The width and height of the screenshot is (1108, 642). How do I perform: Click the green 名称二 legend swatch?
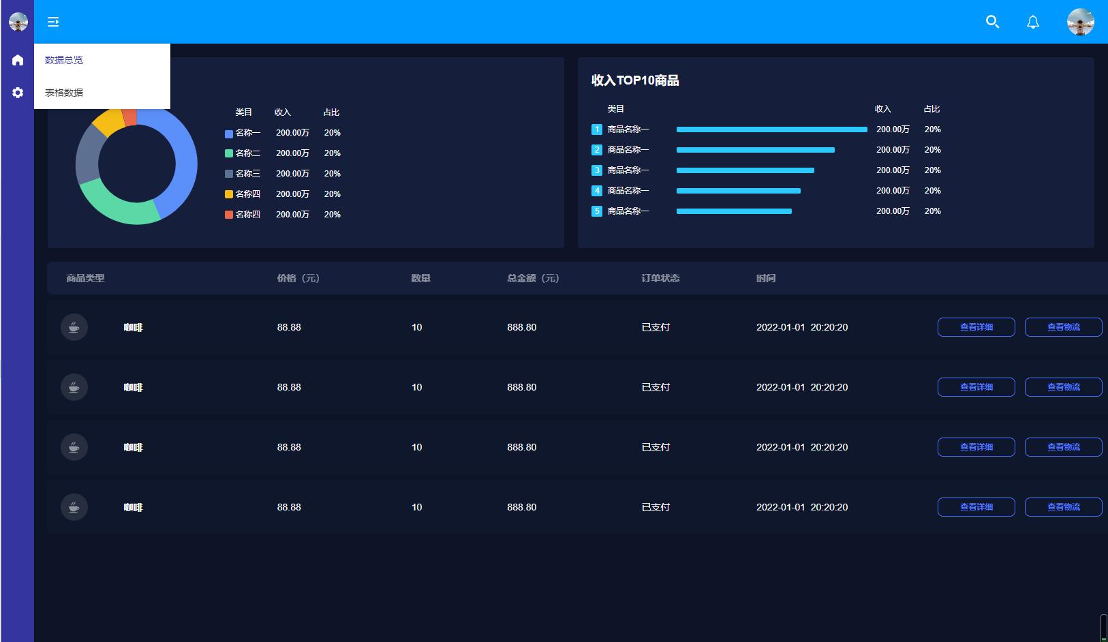pos(229,154)
